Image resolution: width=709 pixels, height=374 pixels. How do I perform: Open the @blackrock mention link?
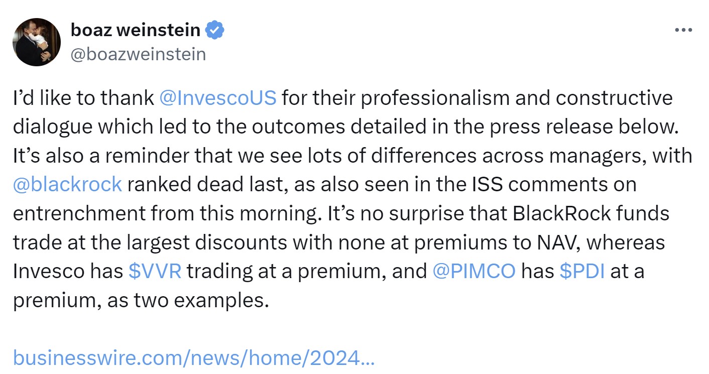point(67,184)
